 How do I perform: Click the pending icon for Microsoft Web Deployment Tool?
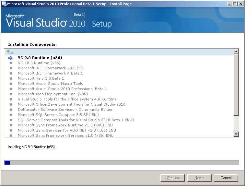[11, 94]
